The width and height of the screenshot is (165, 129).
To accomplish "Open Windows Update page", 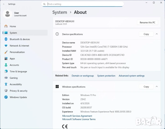I will point(25,97).
